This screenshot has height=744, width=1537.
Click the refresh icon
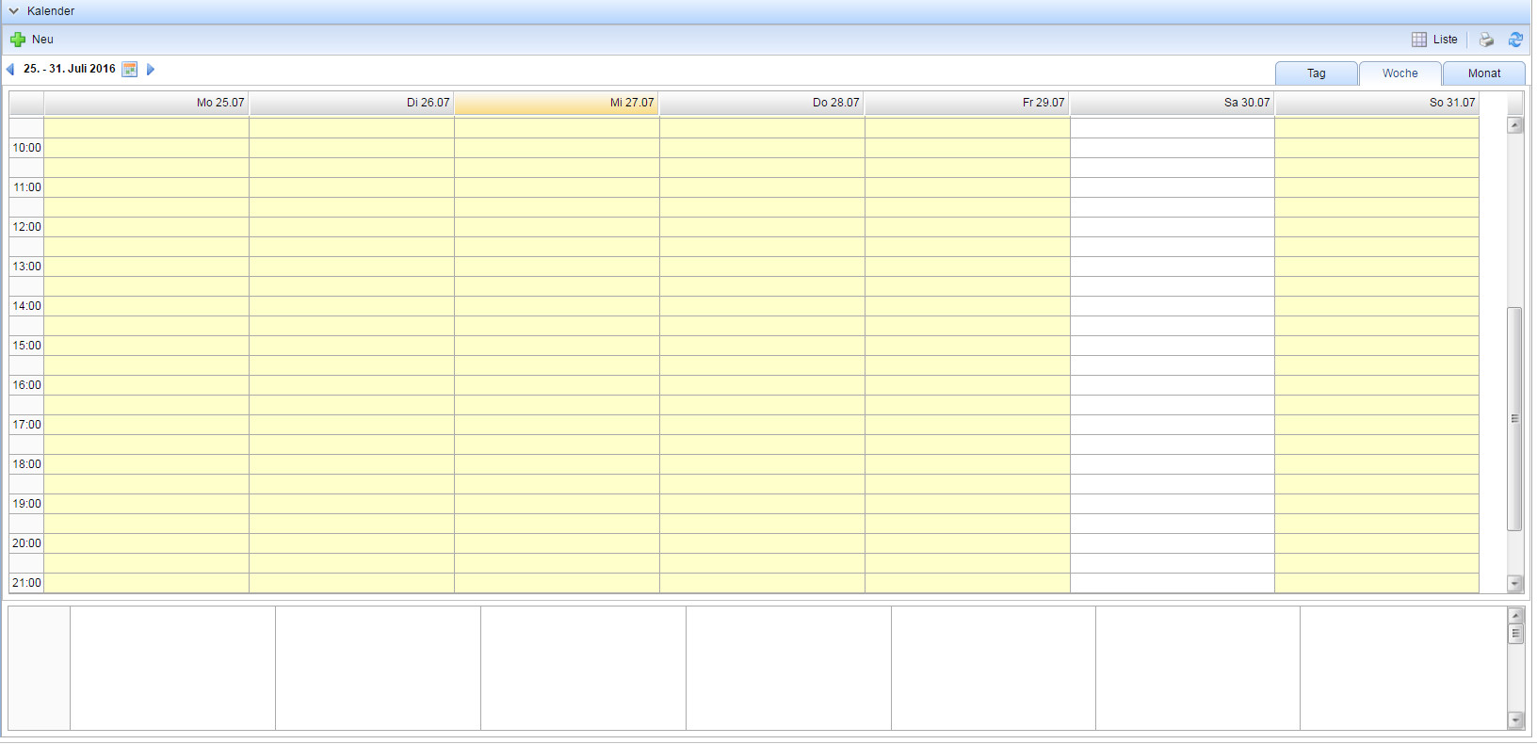tap(1515, 40)
